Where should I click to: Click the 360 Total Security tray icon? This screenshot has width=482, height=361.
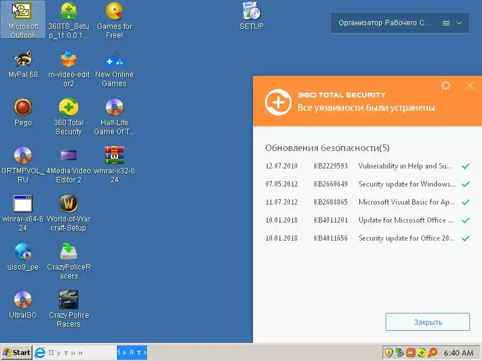click(x=422, y=353)
